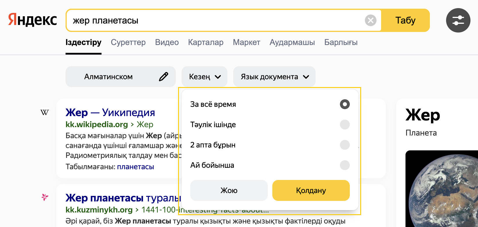This screenshot has height=227, width=478.
Task: Apply the filter with Қолдану button
Action: (311, 190)
